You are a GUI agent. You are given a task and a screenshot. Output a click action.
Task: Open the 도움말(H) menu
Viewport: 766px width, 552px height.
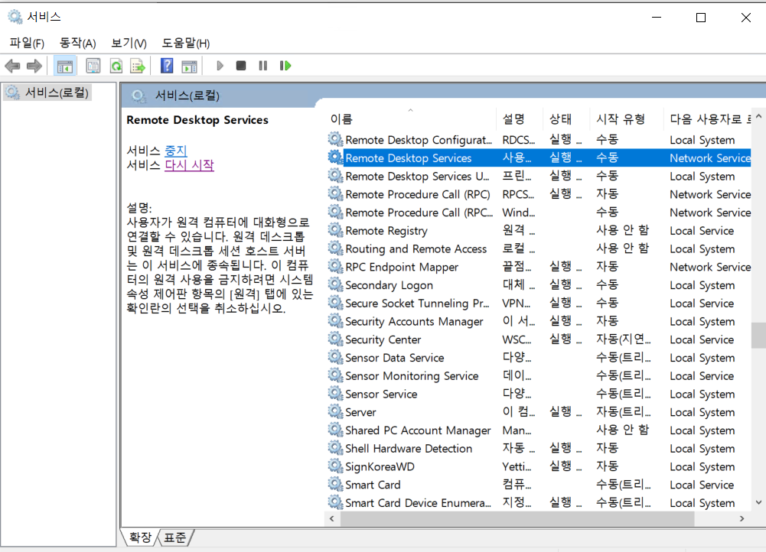click(186, 43)
